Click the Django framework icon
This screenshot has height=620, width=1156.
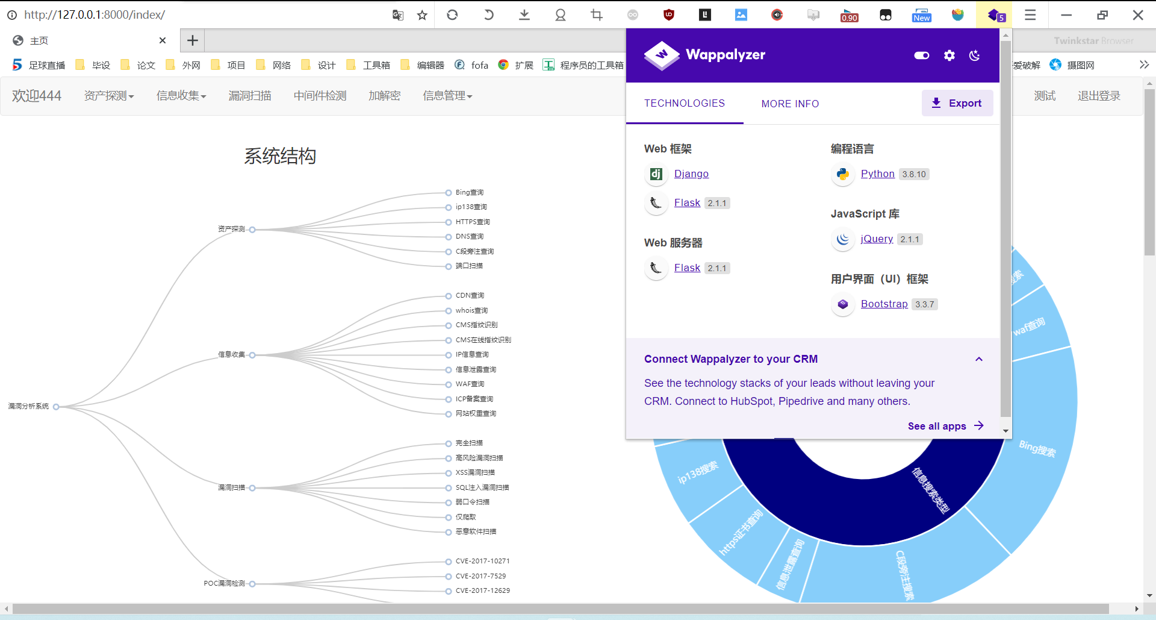click(656, 174)
